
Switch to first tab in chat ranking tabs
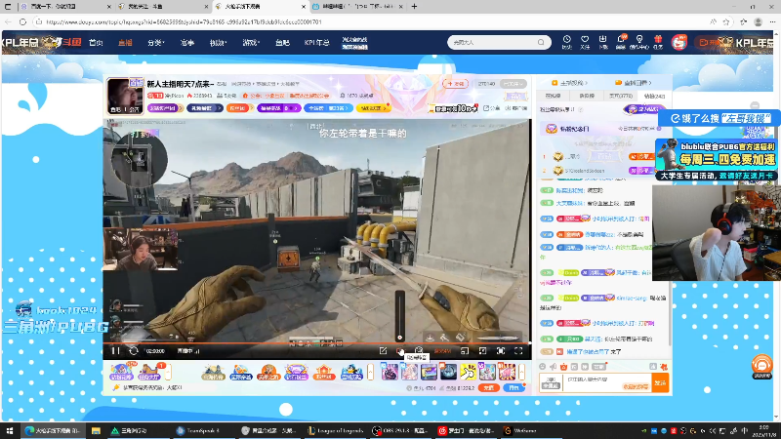[553, 96]
